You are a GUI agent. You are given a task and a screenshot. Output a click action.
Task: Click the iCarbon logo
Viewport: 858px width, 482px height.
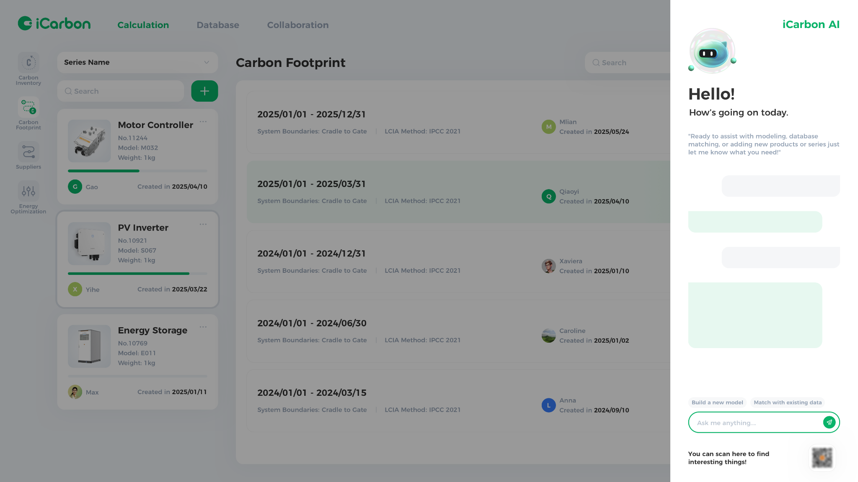pos(54,23)
